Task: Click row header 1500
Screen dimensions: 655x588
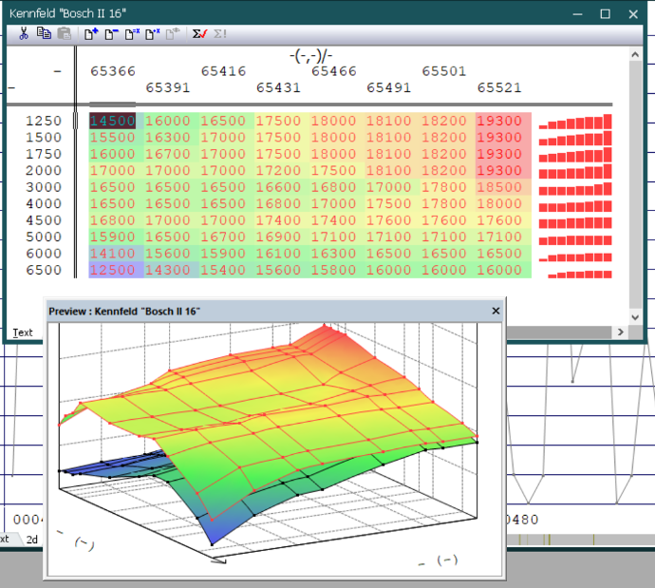Action: (x=44, y=138)
